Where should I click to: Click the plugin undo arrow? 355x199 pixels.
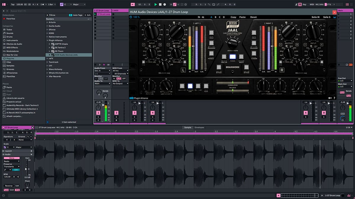pos(199,17)
